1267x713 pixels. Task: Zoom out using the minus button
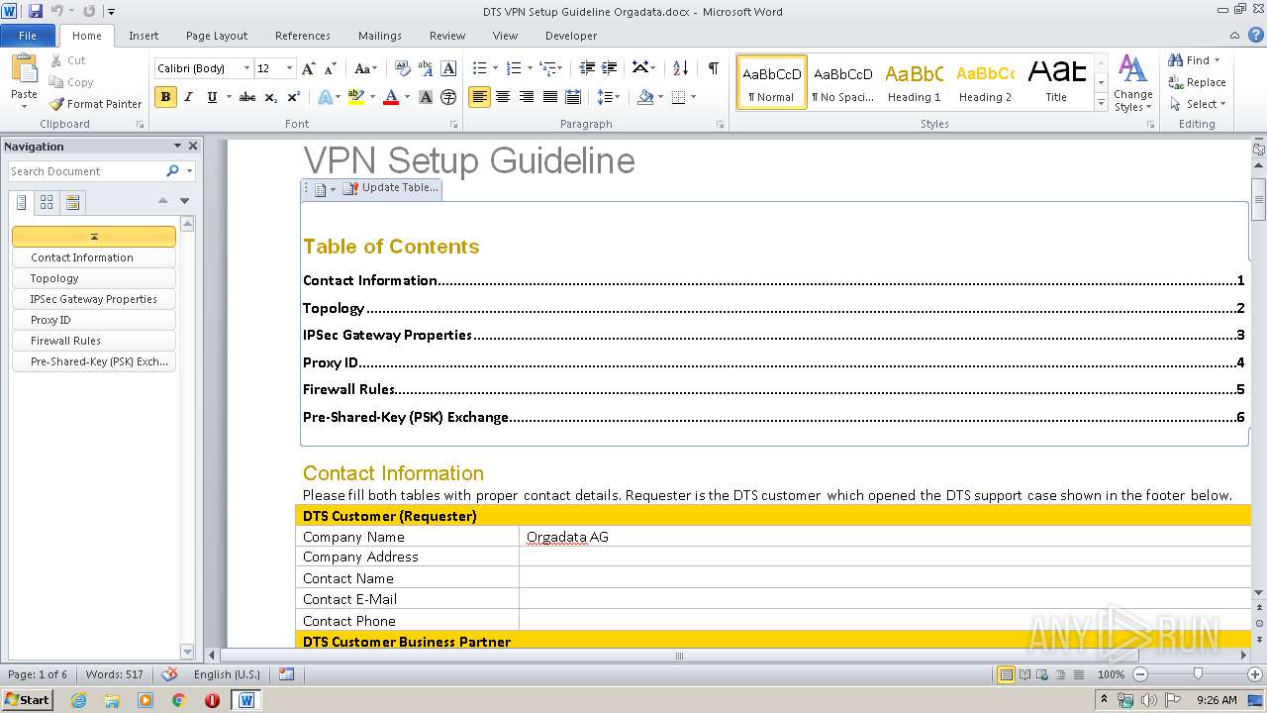(x=1140, y=674)
